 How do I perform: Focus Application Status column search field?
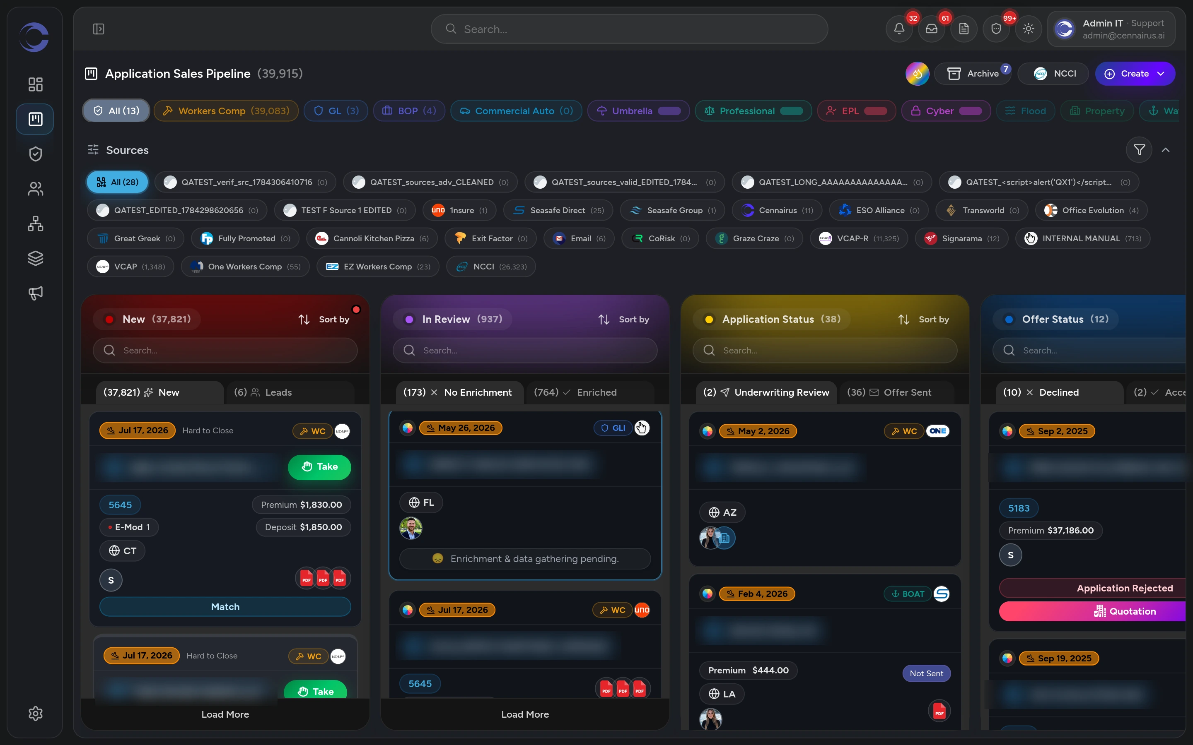pos(825,350)
